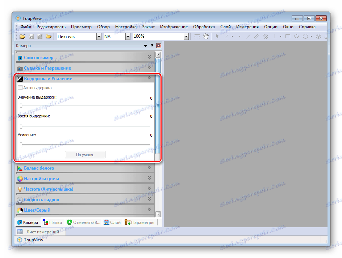Expand the Цвет/Серый section
Screen dimensions: 342x258
[x=149, y=209]
